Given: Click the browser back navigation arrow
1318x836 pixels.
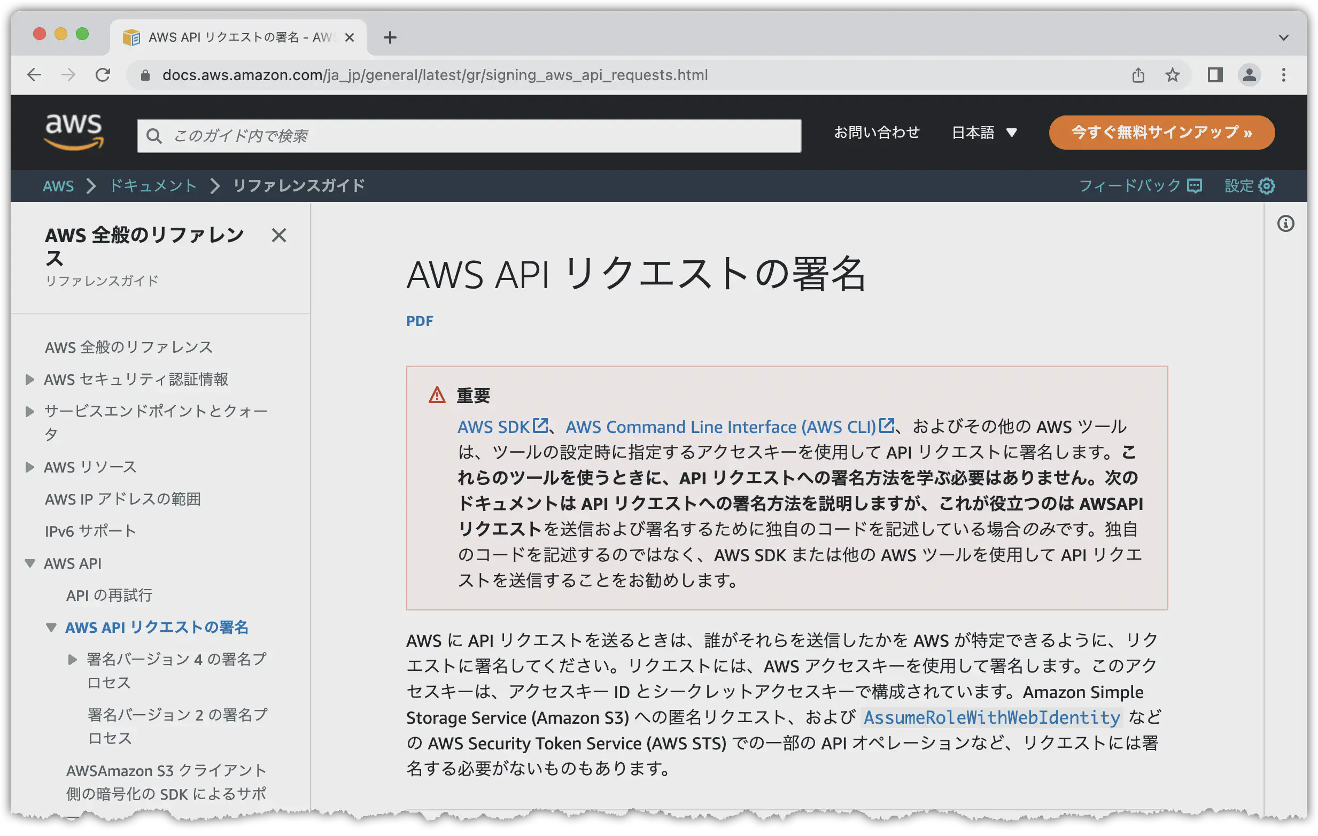Looking at the screenshot, I should point(35,74).
